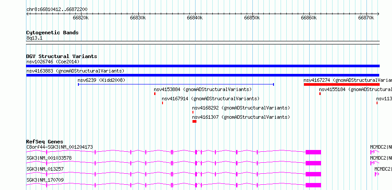Click the 66870k ruler tick label

pos(366,18)
